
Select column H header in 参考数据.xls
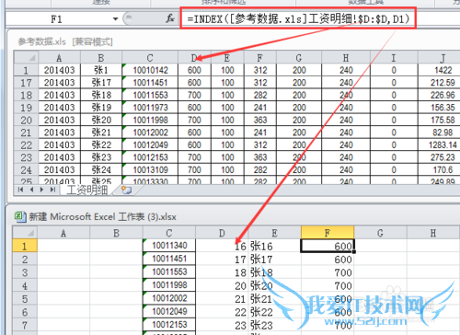pyautogui.click(x=346, y=57)
